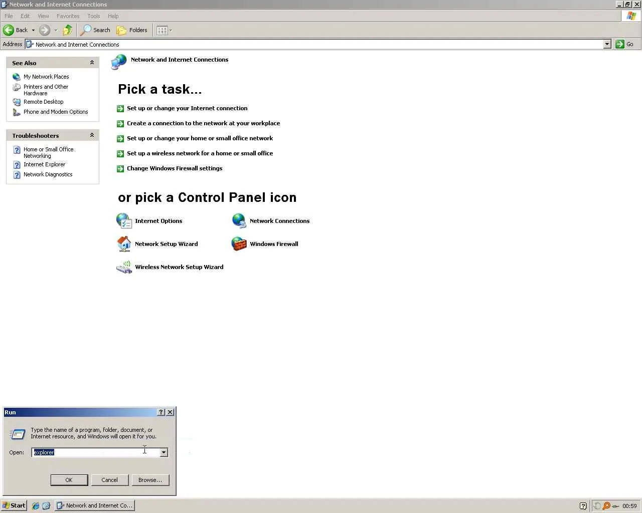Screen dimensions: 642x513
Task: Open the Favorites menu
Action: pyautogui.click(x=68, y=16)
